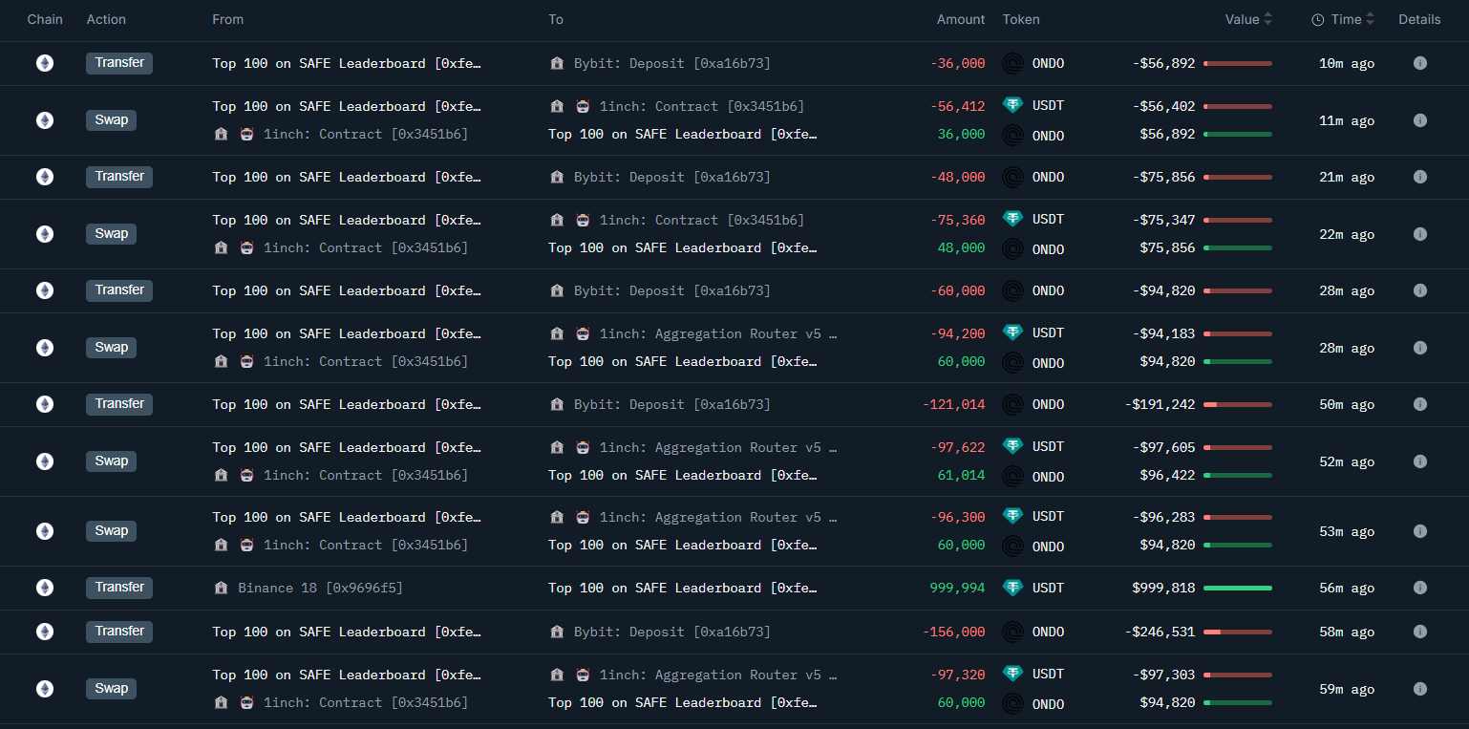
Task: Click the 53m ago timestamp
Action: tap(1347, 531)
